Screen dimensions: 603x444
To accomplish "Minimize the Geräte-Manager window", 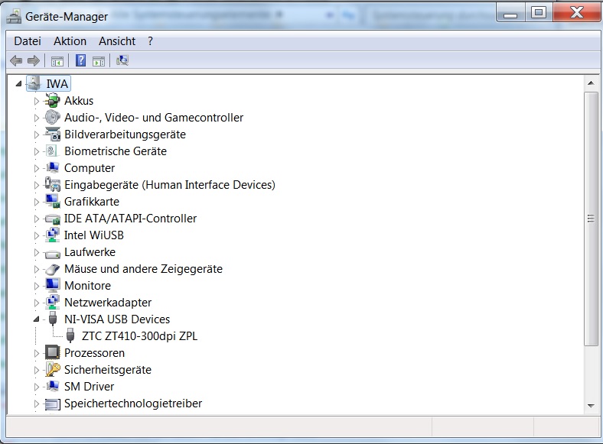I will pyautogui.click(x=510, y=13).
